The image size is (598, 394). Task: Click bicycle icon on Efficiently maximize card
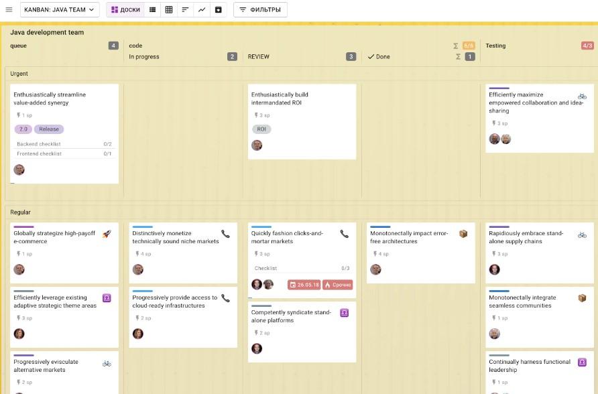pyautogui.click(x=581, y=96)
